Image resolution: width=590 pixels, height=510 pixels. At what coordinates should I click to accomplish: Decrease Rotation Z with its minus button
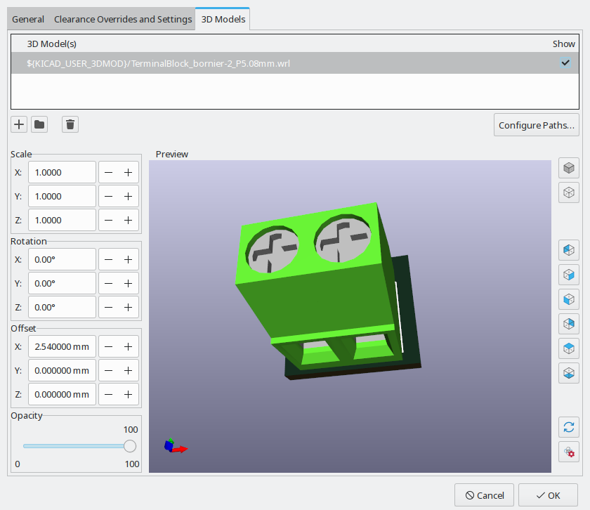click(108, 308)
